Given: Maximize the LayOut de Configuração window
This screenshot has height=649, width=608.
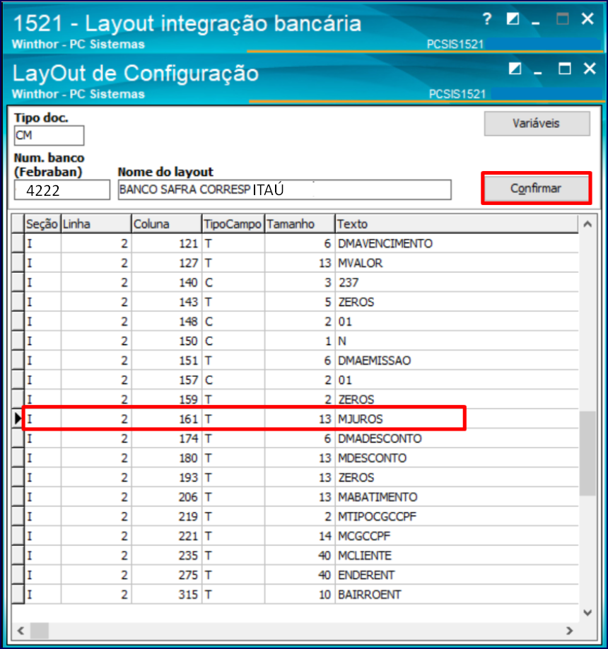Looking at the screenshot, I should coord(565,69).
